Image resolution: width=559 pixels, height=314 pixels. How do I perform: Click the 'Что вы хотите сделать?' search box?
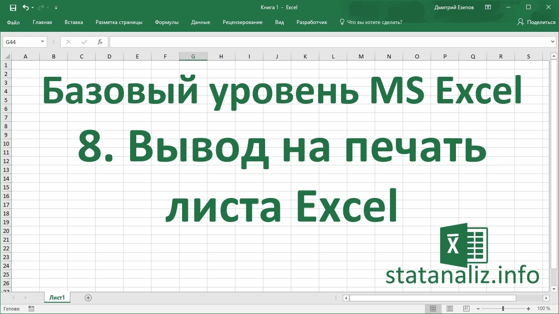click(371, 22)
